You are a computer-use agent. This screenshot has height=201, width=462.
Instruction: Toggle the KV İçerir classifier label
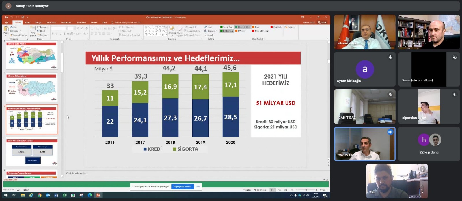click(241, 31)
